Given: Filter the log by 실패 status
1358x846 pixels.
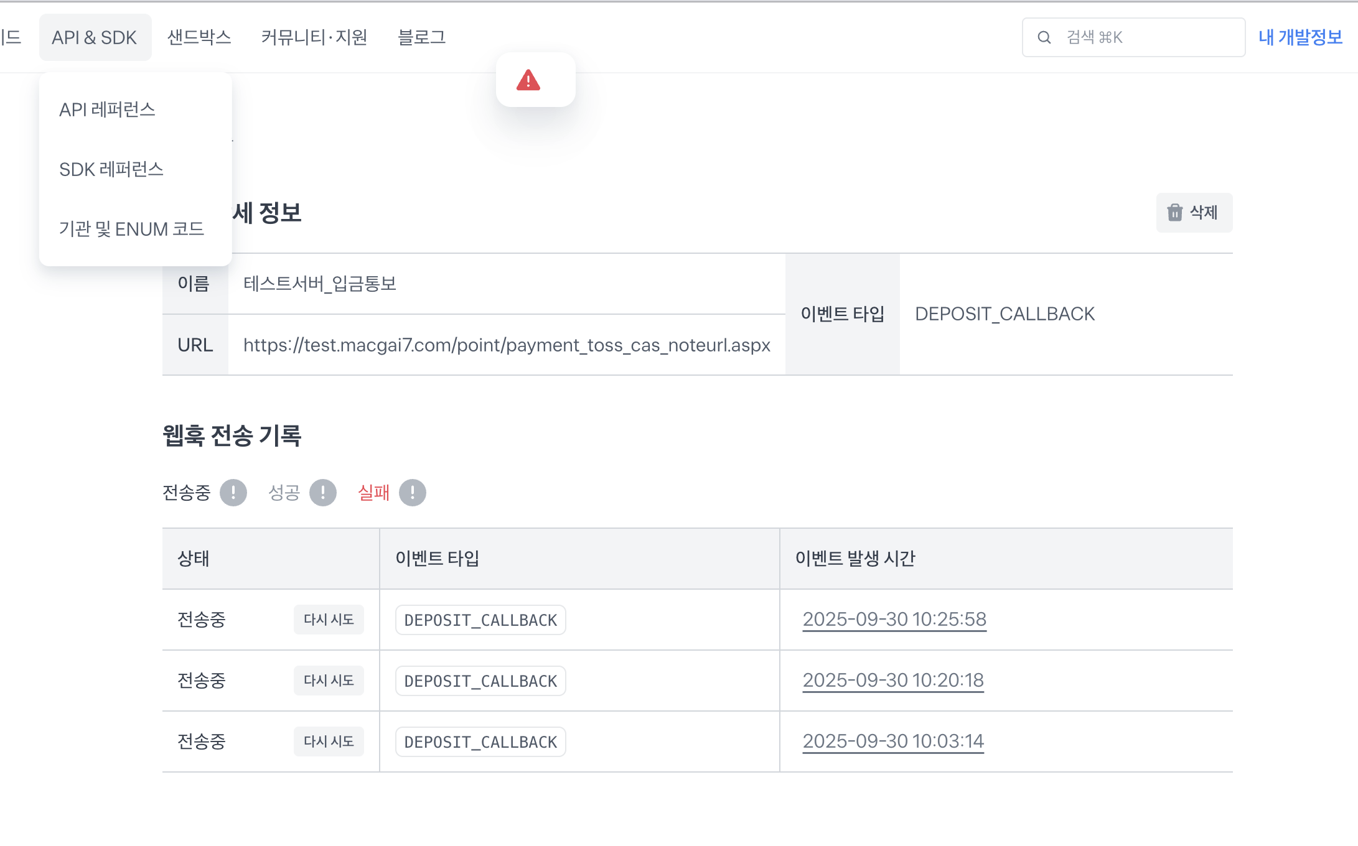Looking at the screenshot, I should [373, 493].
